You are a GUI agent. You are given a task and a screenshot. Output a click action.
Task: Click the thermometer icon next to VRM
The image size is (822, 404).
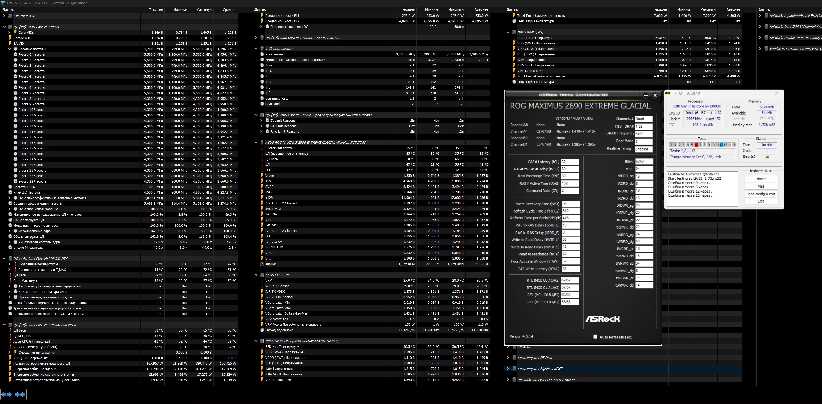click(262, 281)
